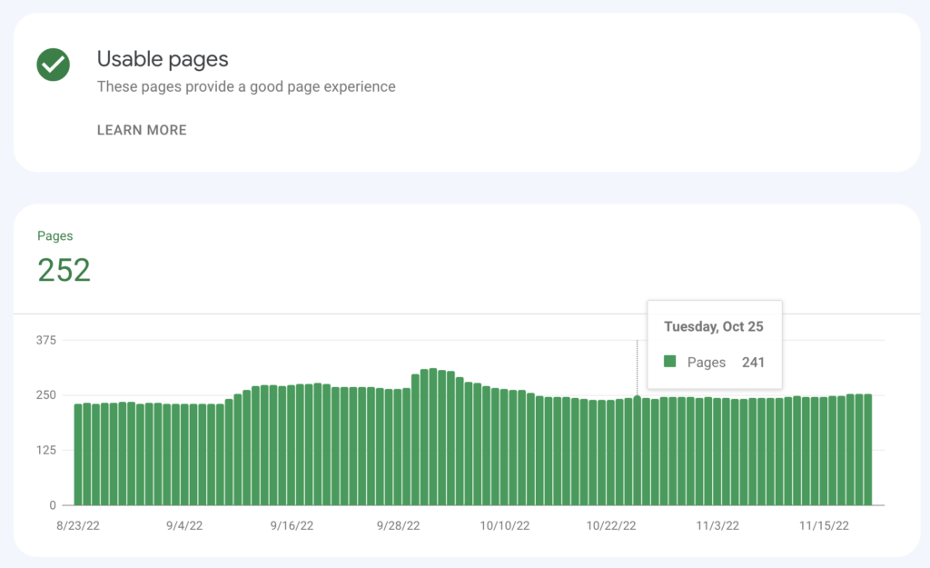Open the LEARN MORE link
This screenshot has height=568, width=930.
[142, 130]
